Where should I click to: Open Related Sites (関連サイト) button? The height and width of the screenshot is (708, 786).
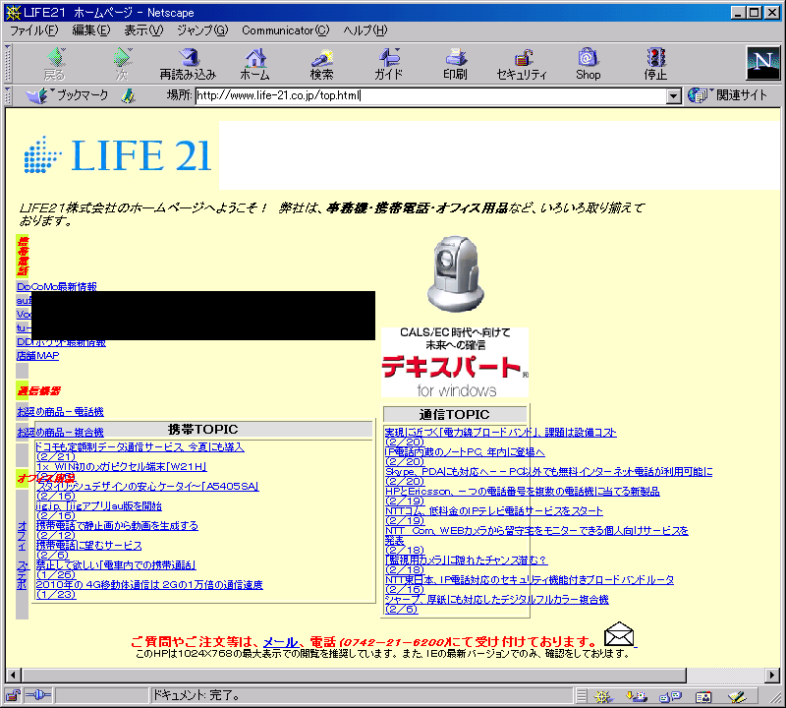point(727,94)
